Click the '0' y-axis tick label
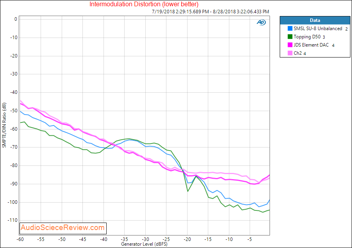352x248 pixels. coord(16,19)
